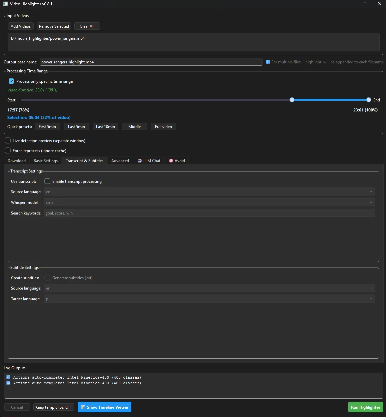Tick Force reprocess (ignore cache)
The height and width of the screenshot is (417, 386).
pyautogui.click(x=8, y=150)
